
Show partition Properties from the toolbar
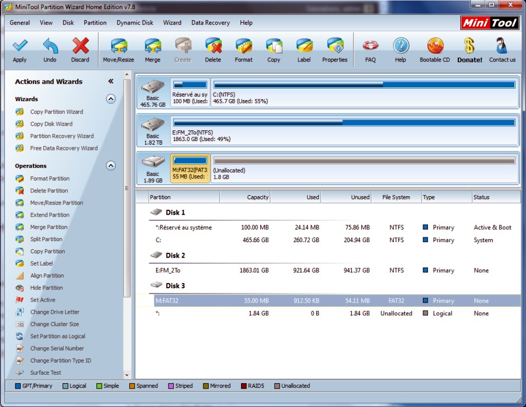[335, 50]
